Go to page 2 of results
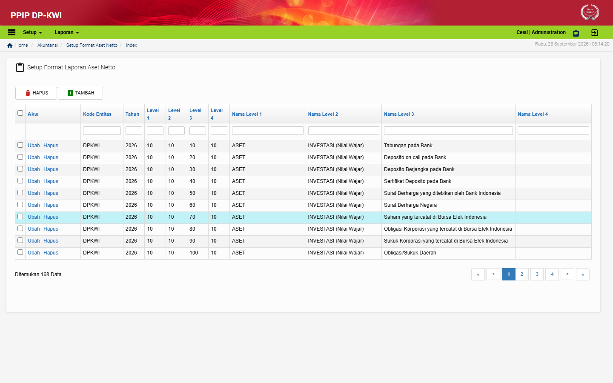Image resolution: width=613 pixels, height=383 pixels. [522, 274]
